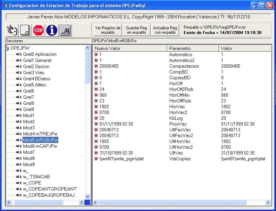Click the red icon in HorOffMin row

(96, 95)
